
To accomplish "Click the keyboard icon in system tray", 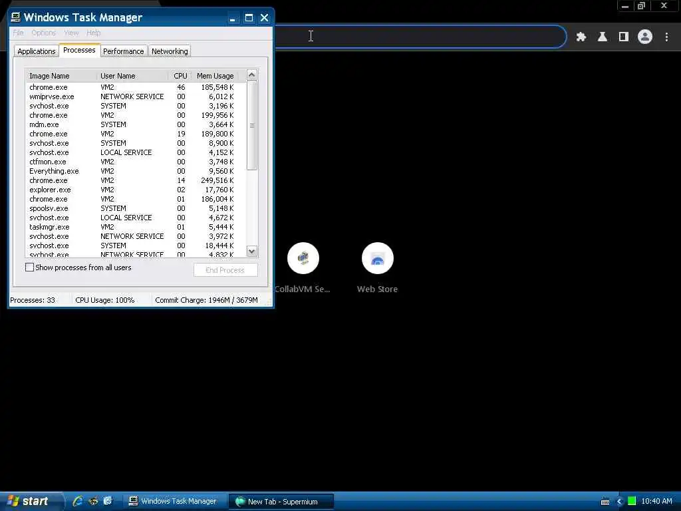I will point(605,502).
